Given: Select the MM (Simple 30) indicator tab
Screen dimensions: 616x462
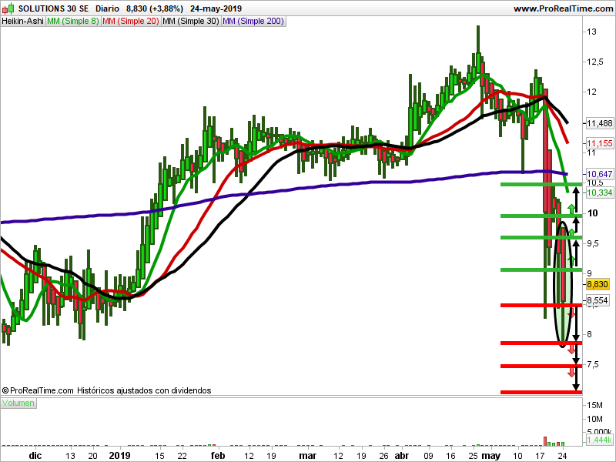Looking at the screenshot, I should coord(190,22).
